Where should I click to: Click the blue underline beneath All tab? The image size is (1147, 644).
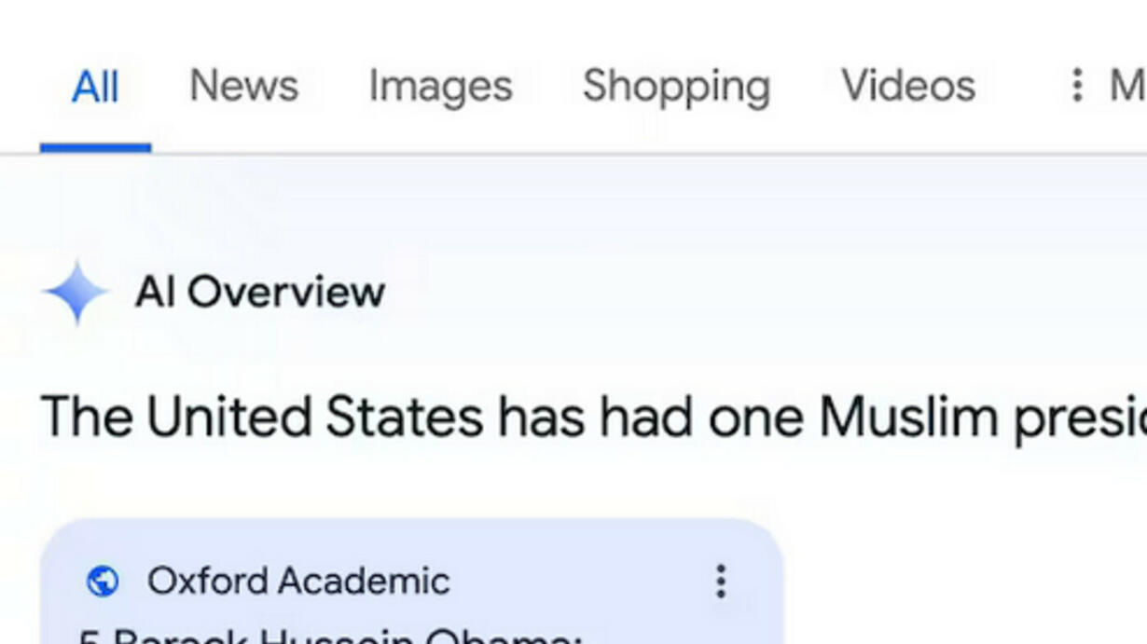point(95,147)
